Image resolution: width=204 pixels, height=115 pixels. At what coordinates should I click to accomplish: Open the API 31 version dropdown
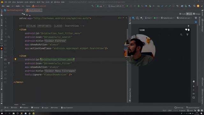pyautogui.click(x=157, y=18)
